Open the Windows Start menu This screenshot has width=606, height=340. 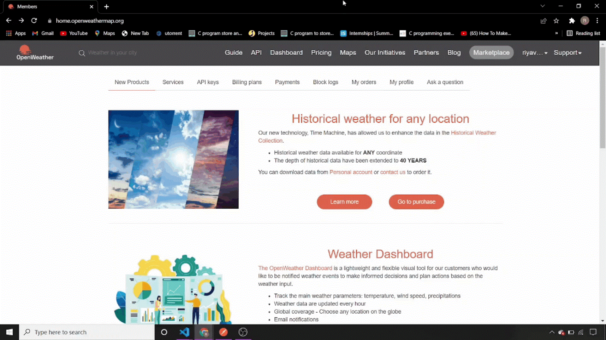(x=9, y=332)
